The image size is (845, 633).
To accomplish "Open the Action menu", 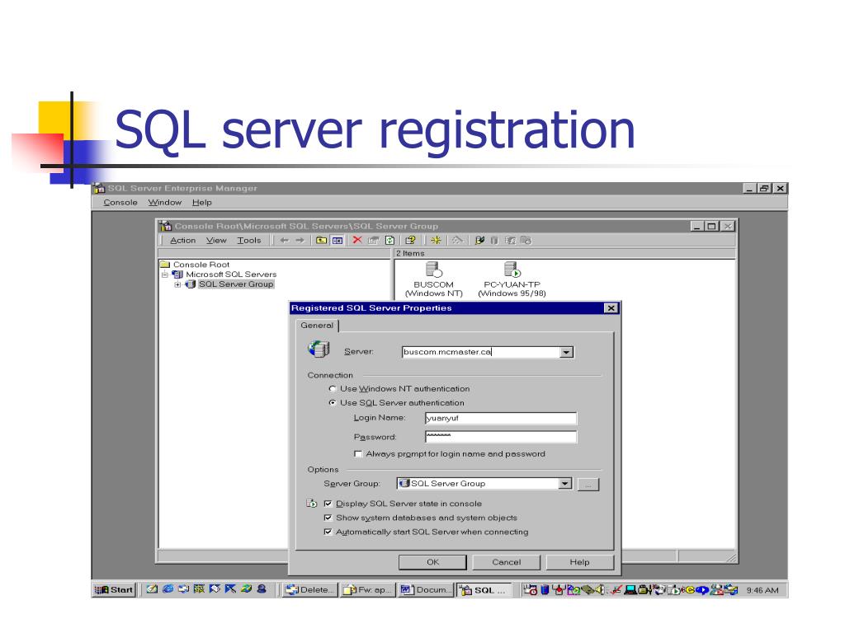I will (x=182, y=240).
